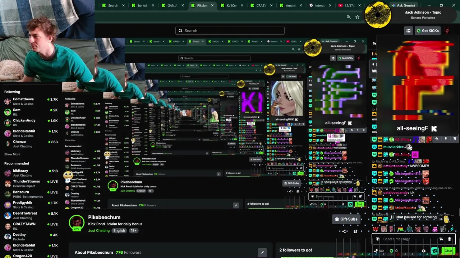The height and width of the screenshot is (258, 460).
Task: Click the lightning bolt icon in the emote row
Action: [452, 229]
